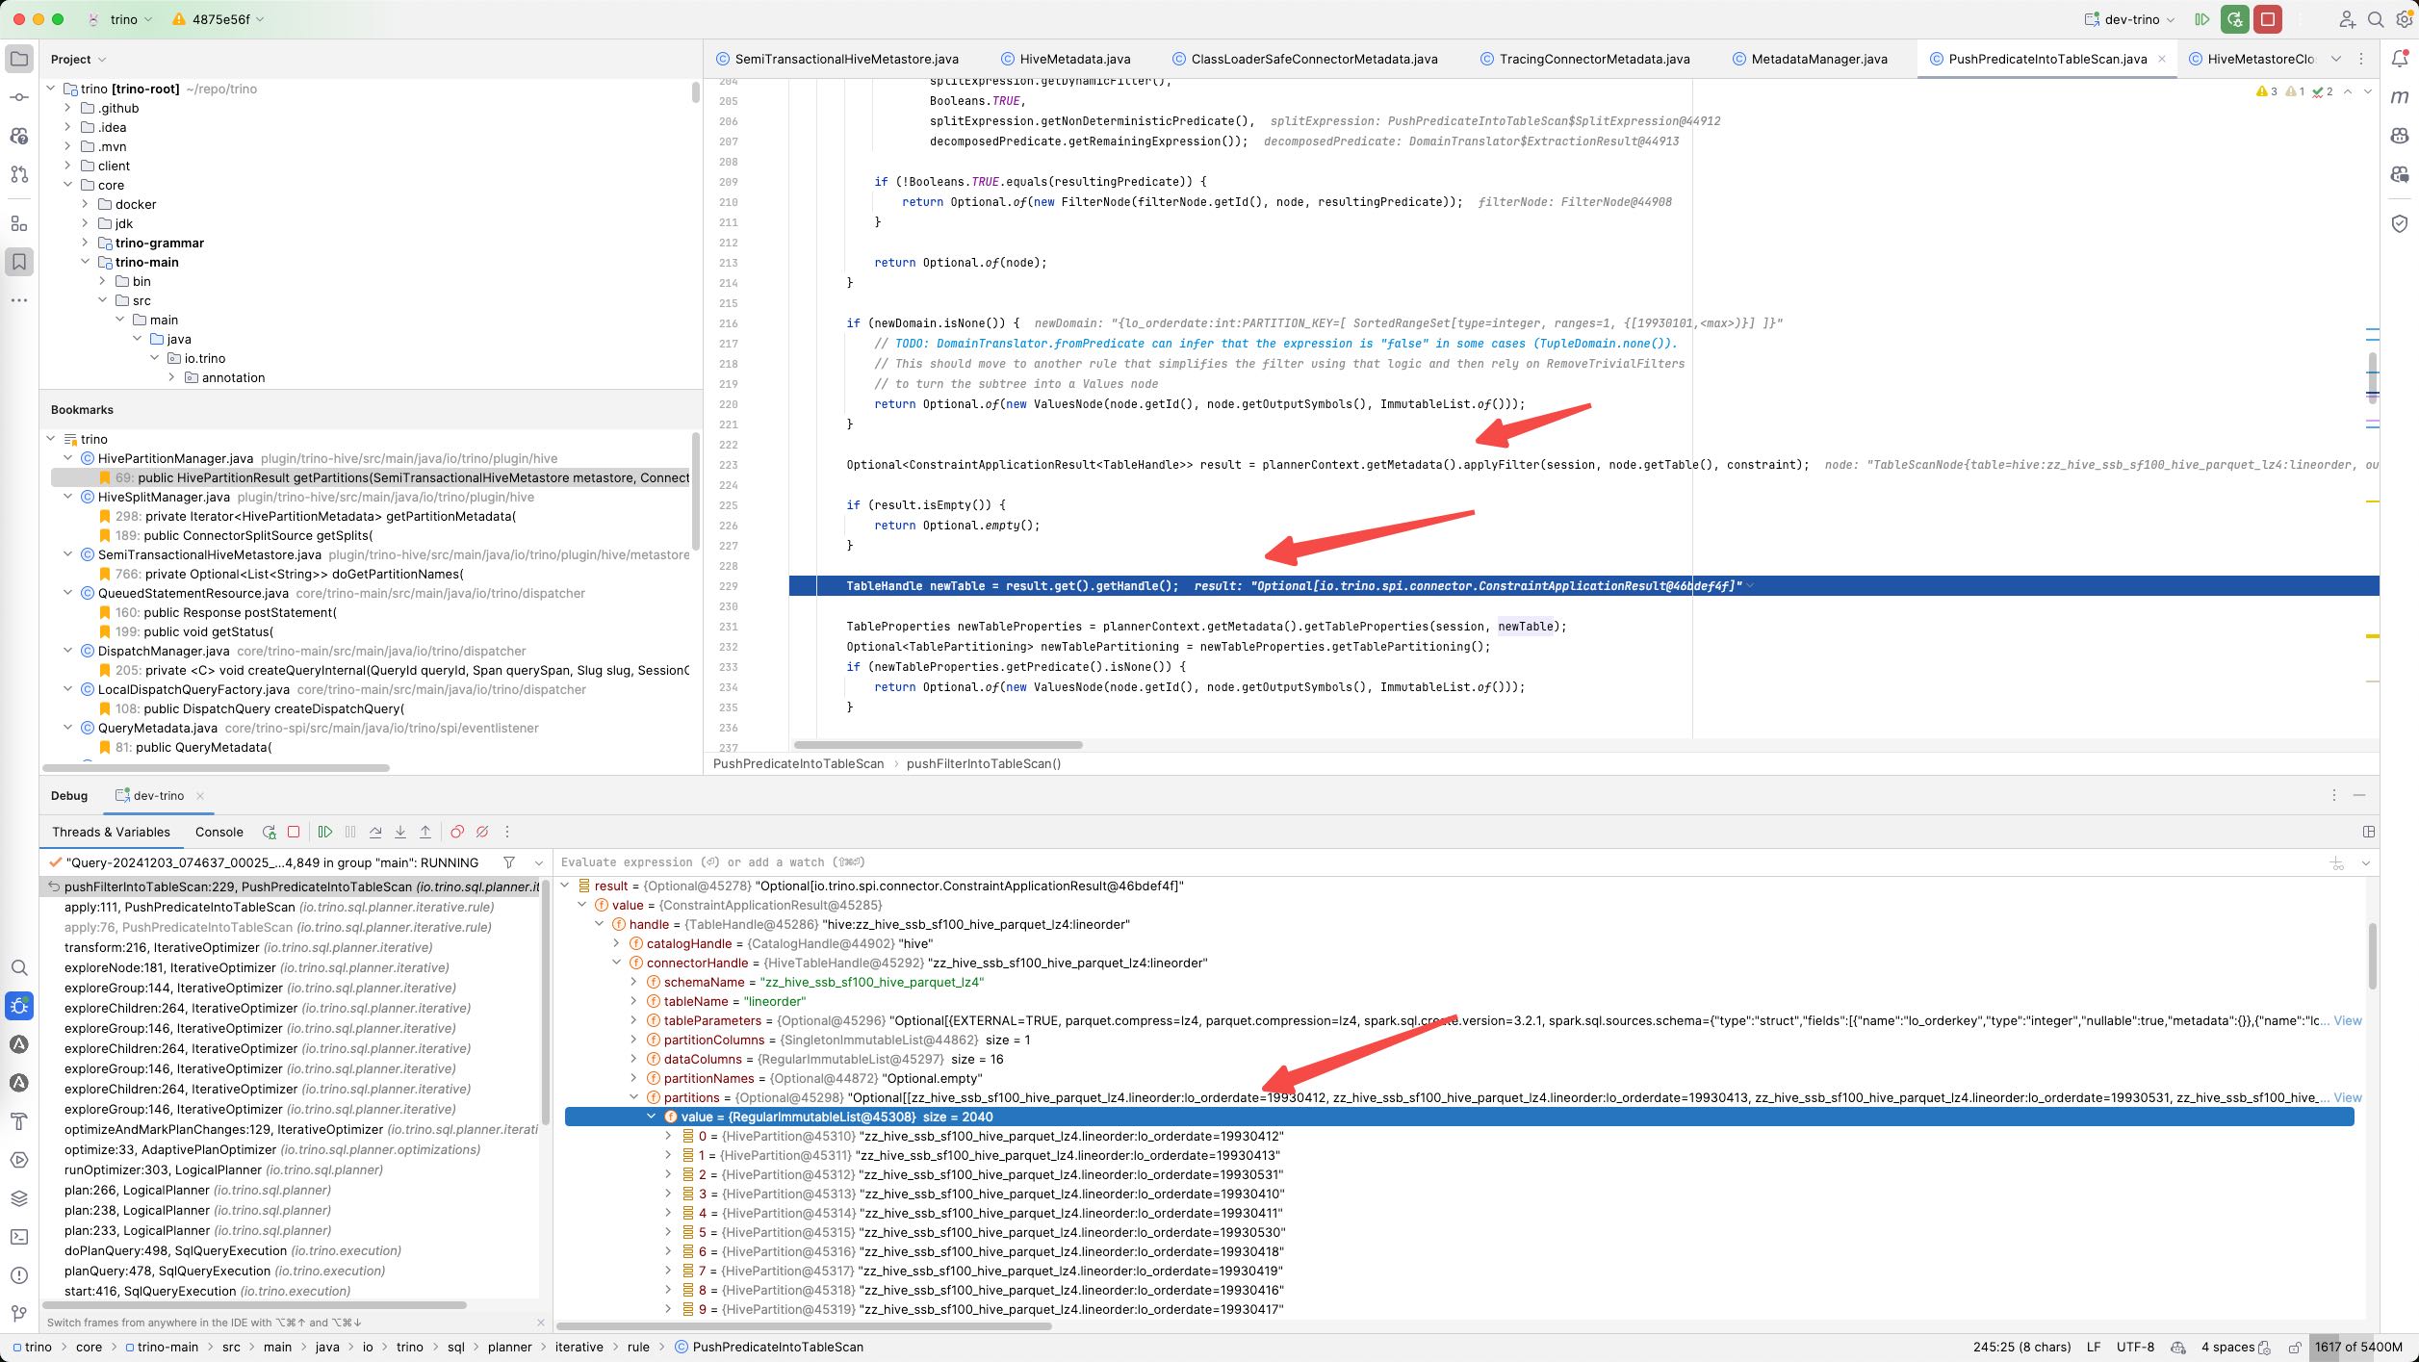2419x1362 pixels.
Task: Open the Debug tool window bug icon
Action: 19,1006
